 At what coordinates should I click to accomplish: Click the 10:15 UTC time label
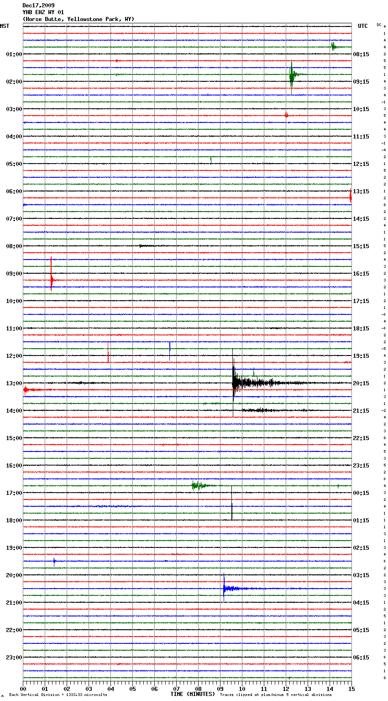[x=361, y=109]
